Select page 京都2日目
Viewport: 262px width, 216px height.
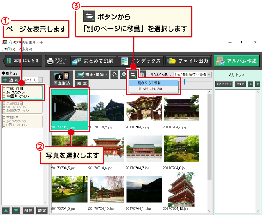(23, 107)
